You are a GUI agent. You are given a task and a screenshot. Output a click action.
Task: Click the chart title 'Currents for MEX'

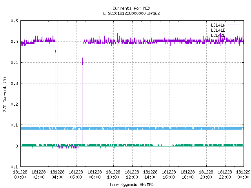coord(131,8)
